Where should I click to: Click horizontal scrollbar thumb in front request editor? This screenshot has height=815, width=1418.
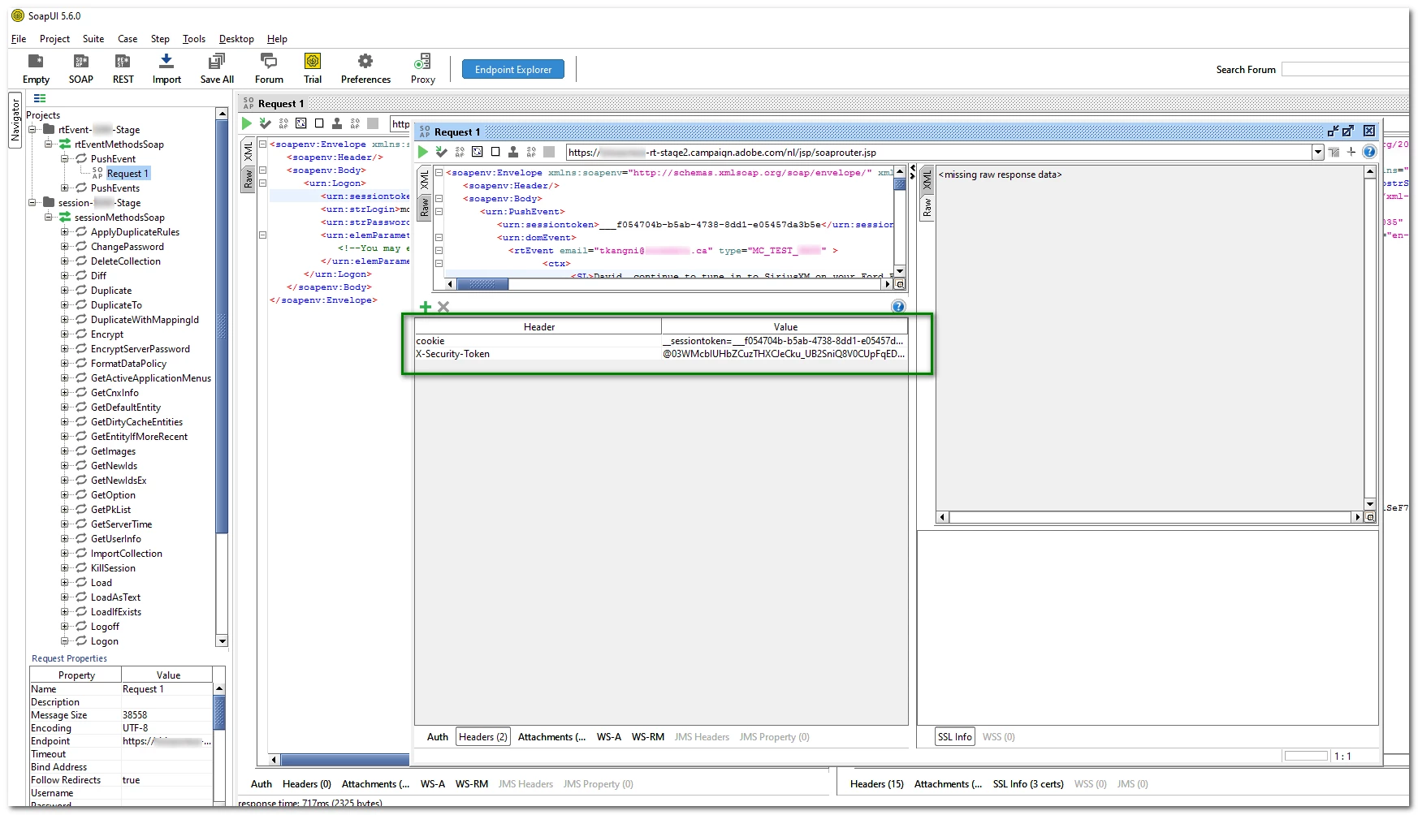482,285
